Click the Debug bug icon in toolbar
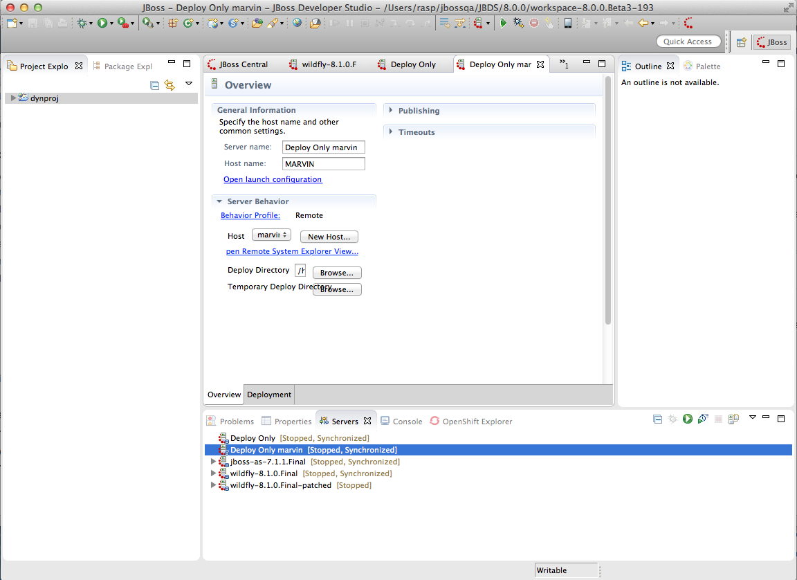Screen dimensions: 797x580 pyautogui.click(x=82, y=23)
